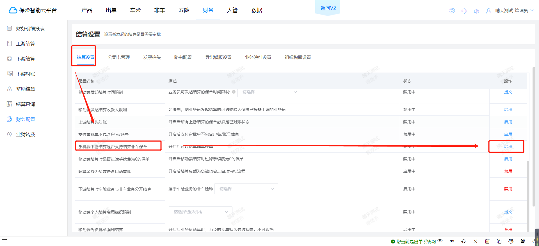Click the group people icon in status bar
The height and width of the screenshot is (246, 539).
(523, 241)
